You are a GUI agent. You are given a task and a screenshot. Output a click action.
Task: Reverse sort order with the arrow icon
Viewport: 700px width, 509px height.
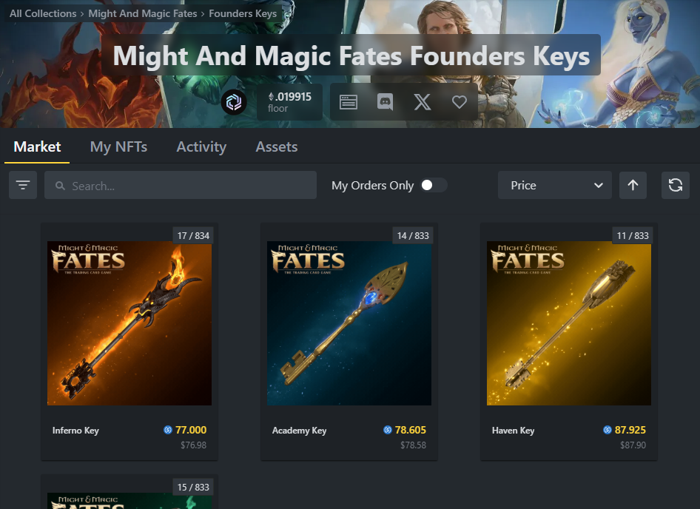[633, 185]
